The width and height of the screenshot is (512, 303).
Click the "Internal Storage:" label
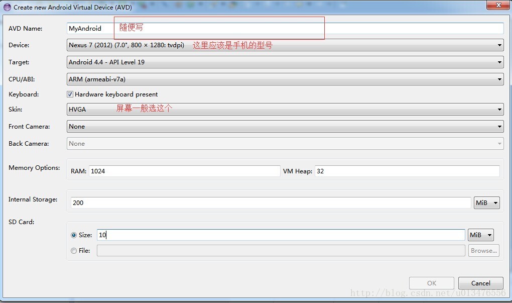33,199
